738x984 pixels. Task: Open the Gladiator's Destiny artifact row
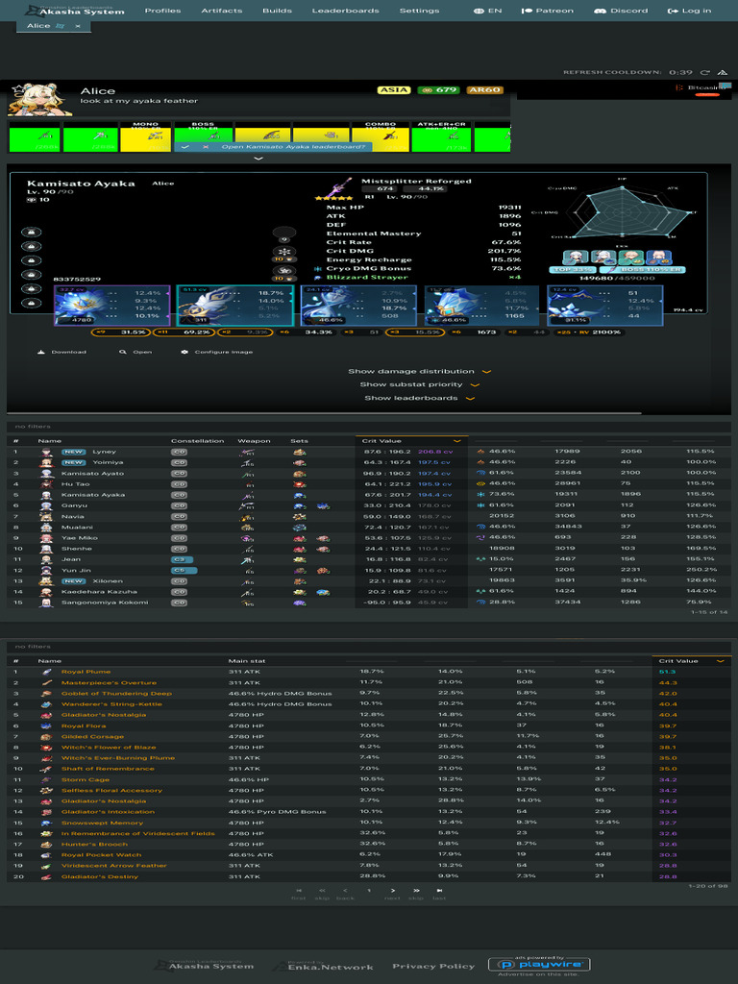[x=368, y=876]
